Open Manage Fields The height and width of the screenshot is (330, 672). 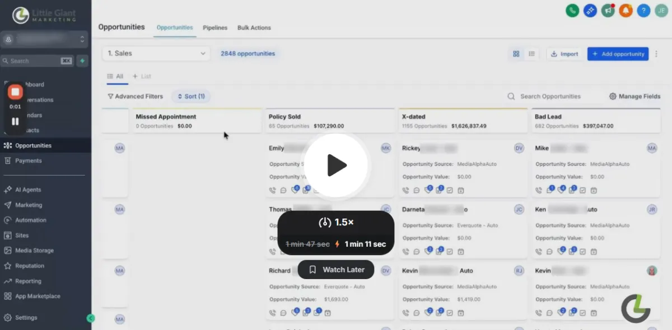[x=634, y=96]
